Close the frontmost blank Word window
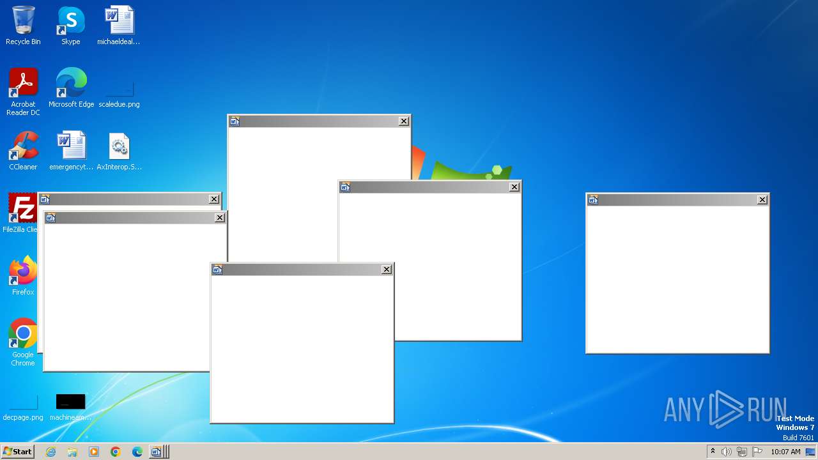Screen dimensions: 818x460 387,270
